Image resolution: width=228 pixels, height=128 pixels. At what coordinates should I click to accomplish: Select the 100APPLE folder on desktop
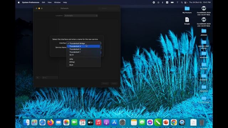click(x=204, y=89)
